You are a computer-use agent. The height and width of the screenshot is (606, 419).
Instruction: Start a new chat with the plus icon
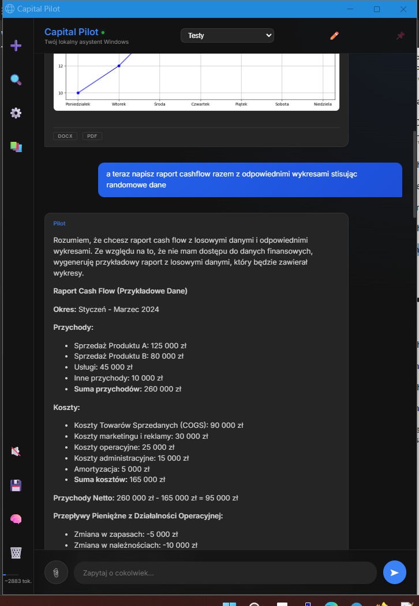[16, 45]
